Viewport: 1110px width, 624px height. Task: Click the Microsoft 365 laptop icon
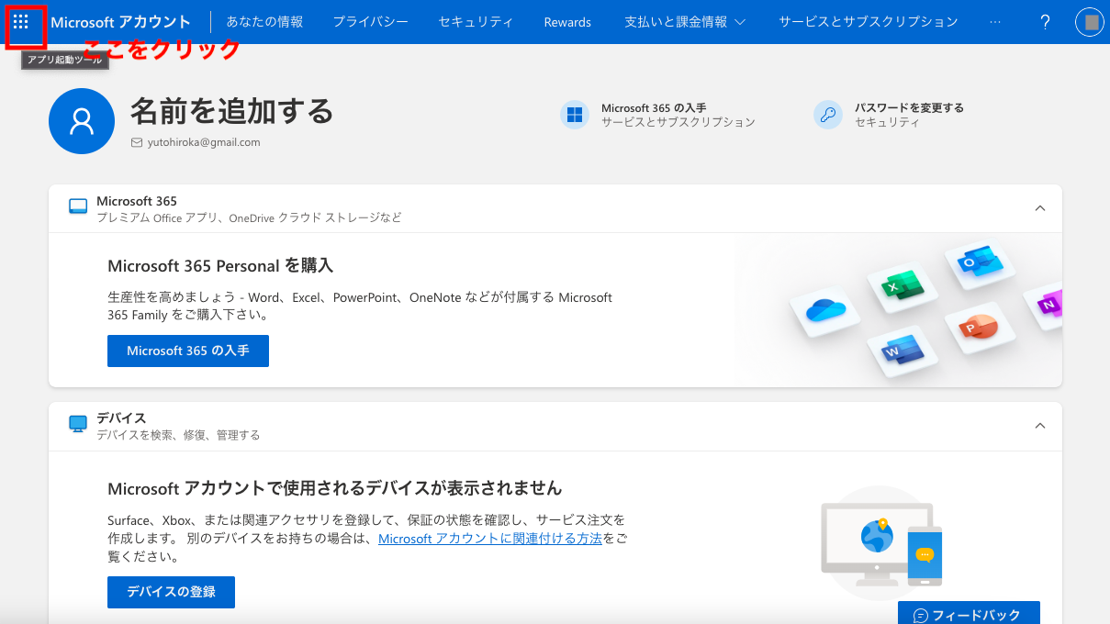pyautogui.click(x=77, y=206)
